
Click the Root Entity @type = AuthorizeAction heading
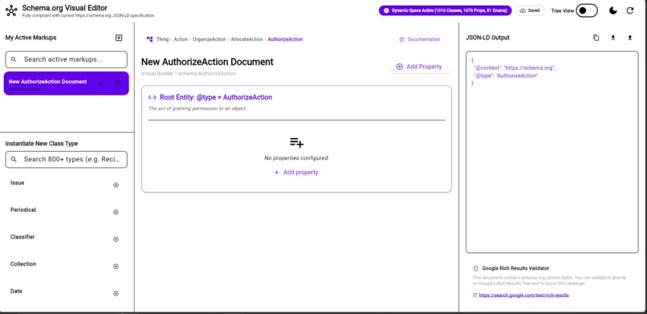(x=216, y=97)
